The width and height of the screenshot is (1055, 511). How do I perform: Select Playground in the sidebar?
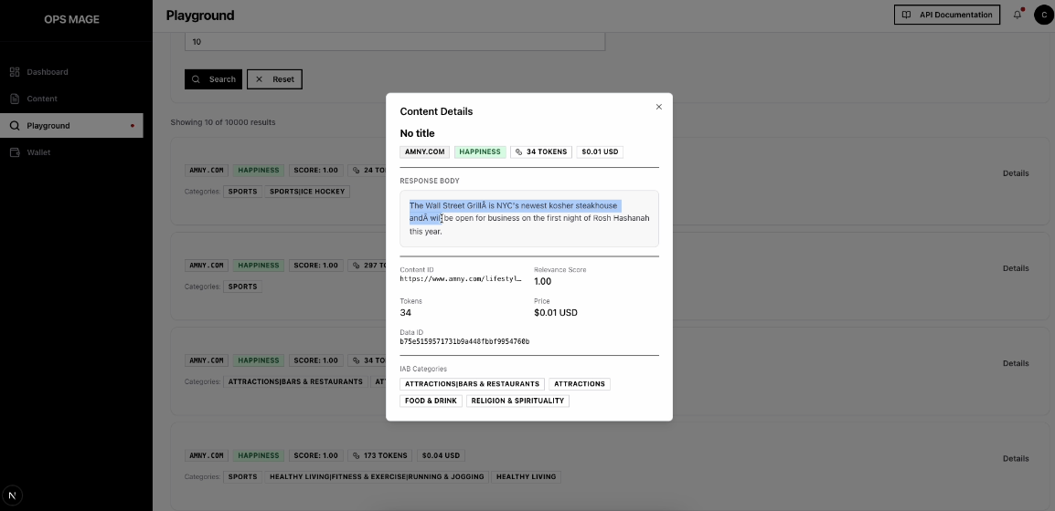71,126
